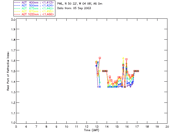Viewport: 172px width, 137px height.
Task: Click the text 'Data from: 05 Sep 2003'
Action: click(74, 8)
